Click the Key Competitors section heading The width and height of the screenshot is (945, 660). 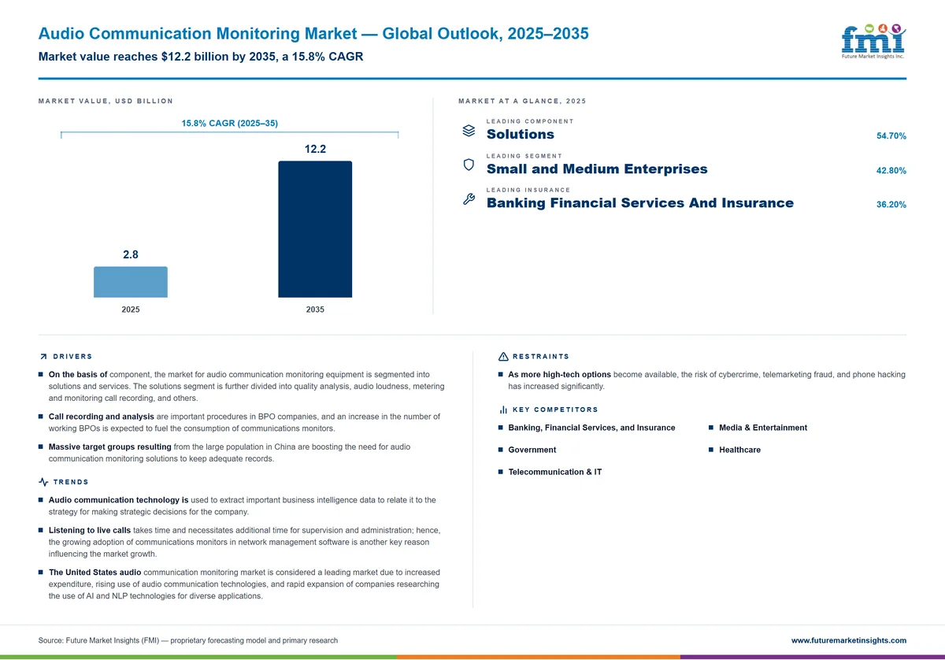555,410
